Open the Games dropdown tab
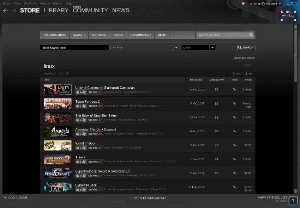 pyautogui.click(x=79, y=35)
